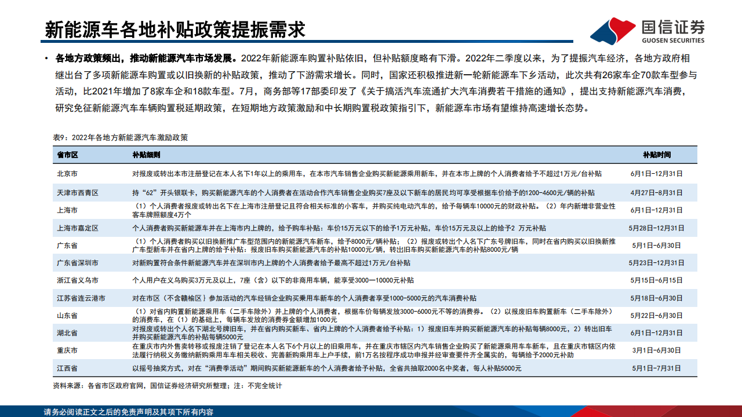Select the 山东省 row label

click(68, 316)
